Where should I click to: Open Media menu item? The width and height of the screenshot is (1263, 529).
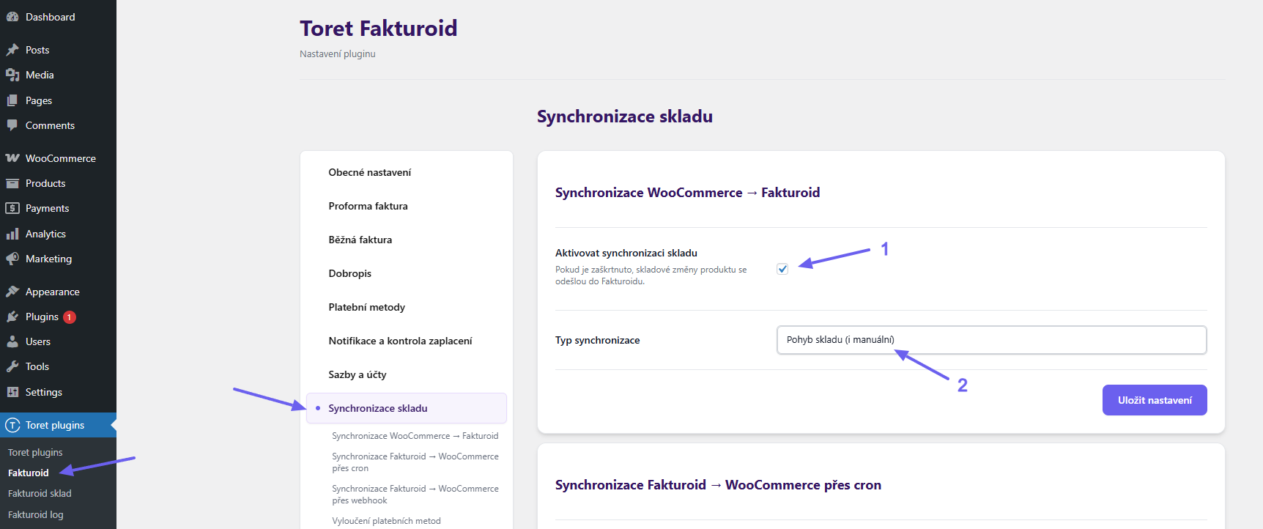(58, 75)
